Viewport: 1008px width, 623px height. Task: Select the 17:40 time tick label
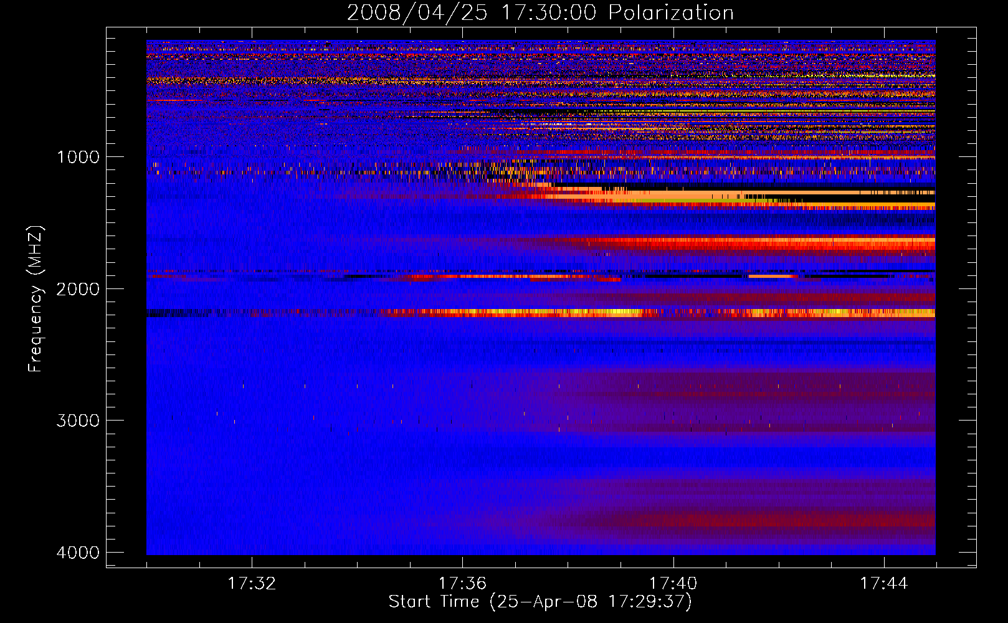(x=673, y=584)
